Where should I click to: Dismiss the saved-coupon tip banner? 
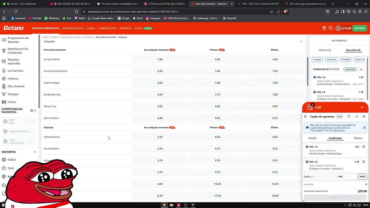[x=364, y=128]
